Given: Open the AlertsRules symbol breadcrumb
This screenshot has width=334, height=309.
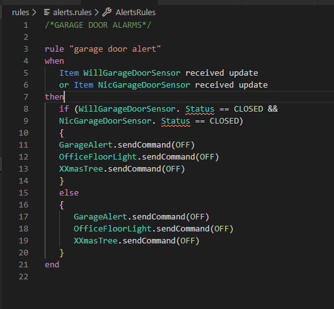Looking at the screenshot, I should coord(135,13).
